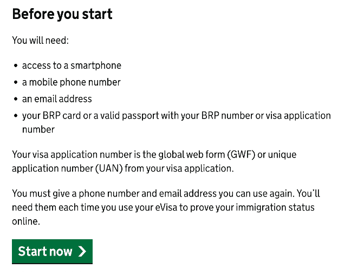Click the bullet beside "a mobile phone number"

[15, 83]
